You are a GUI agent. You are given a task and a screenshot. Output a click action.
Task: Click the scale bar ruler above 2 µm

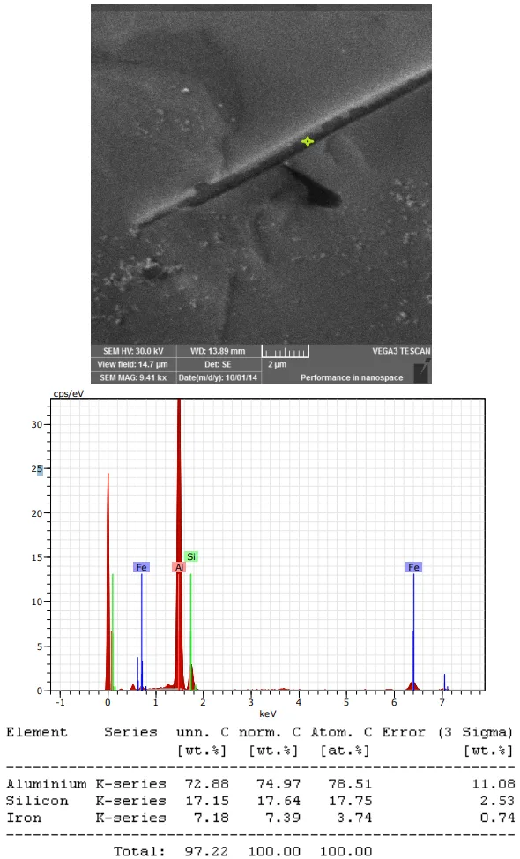click(286, 351)
